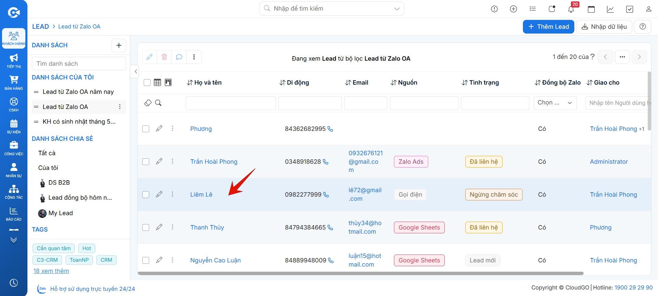Open the LEAD breadcrumb link

click(40, 26)
